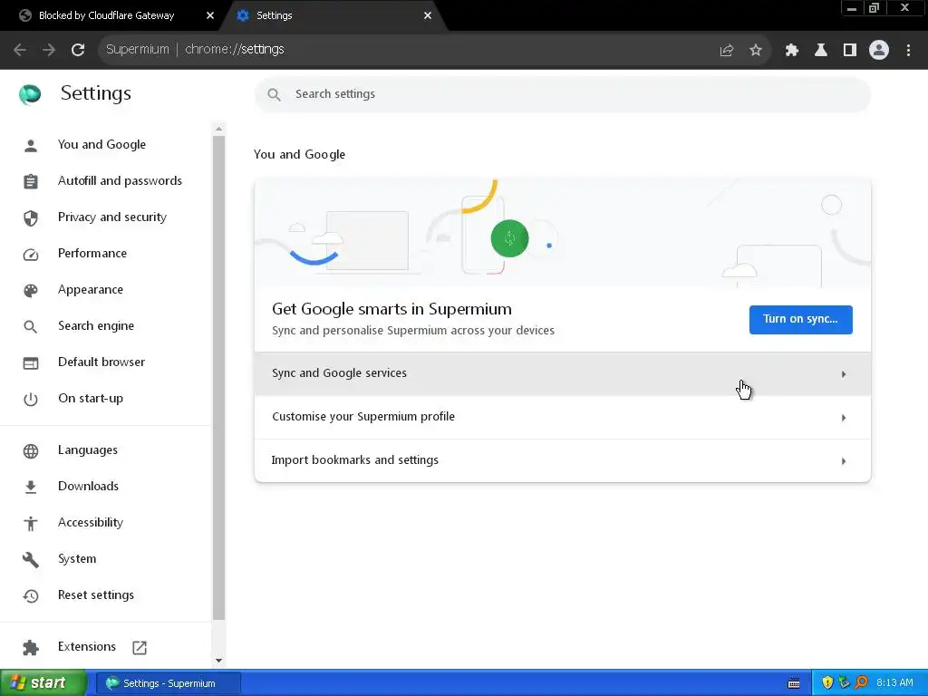Open Appearance settings
Image resolution: width=928 pixels, height=696 pixels.
[x=91, y=289]
